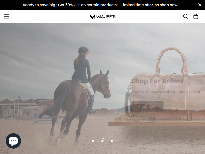This screenshot has width=205, height=154.
Task: Click the MIAJEE'S wordmark
Action: tap(106, 17)
